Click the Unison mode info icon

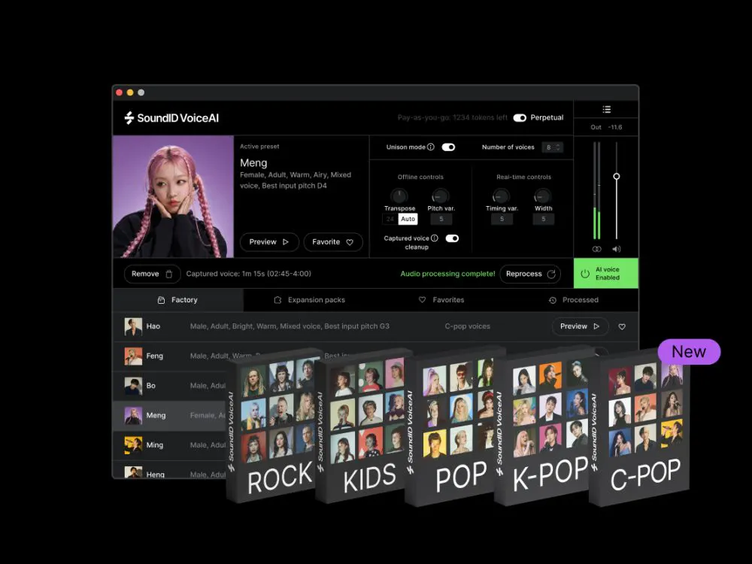431,147
